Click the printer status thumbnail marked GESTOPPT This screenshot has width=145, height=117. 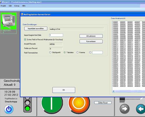point(8,23)
